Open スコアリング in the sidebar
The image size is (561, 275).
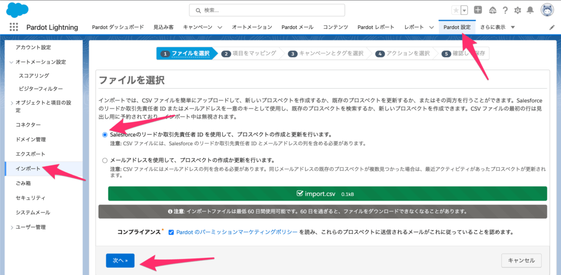pos(34,76)
